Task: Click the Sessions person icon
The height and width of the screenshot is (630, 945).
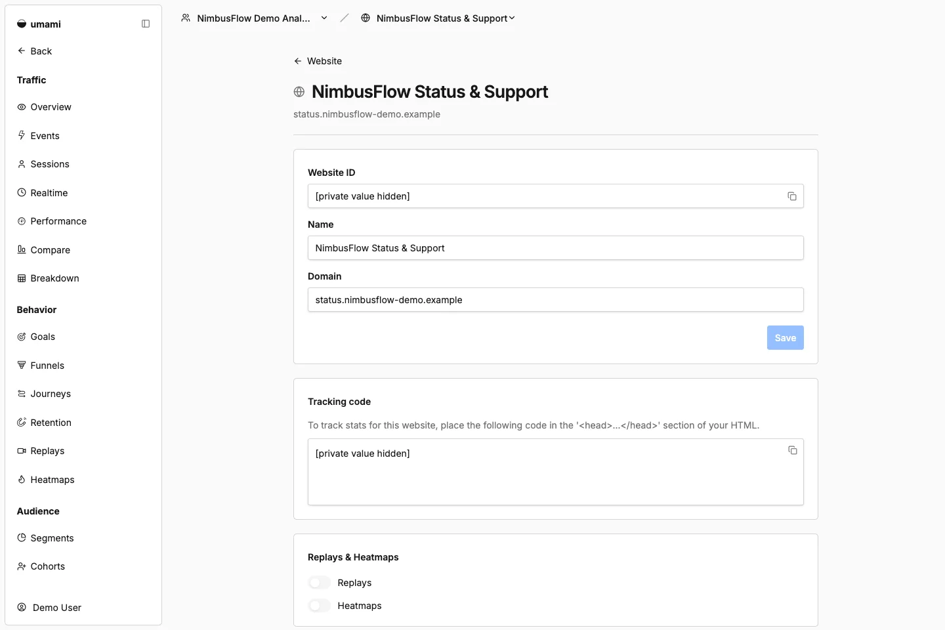Action: click(22, 164)
